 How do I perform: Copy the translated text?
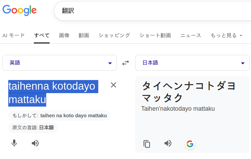point(147,144)
